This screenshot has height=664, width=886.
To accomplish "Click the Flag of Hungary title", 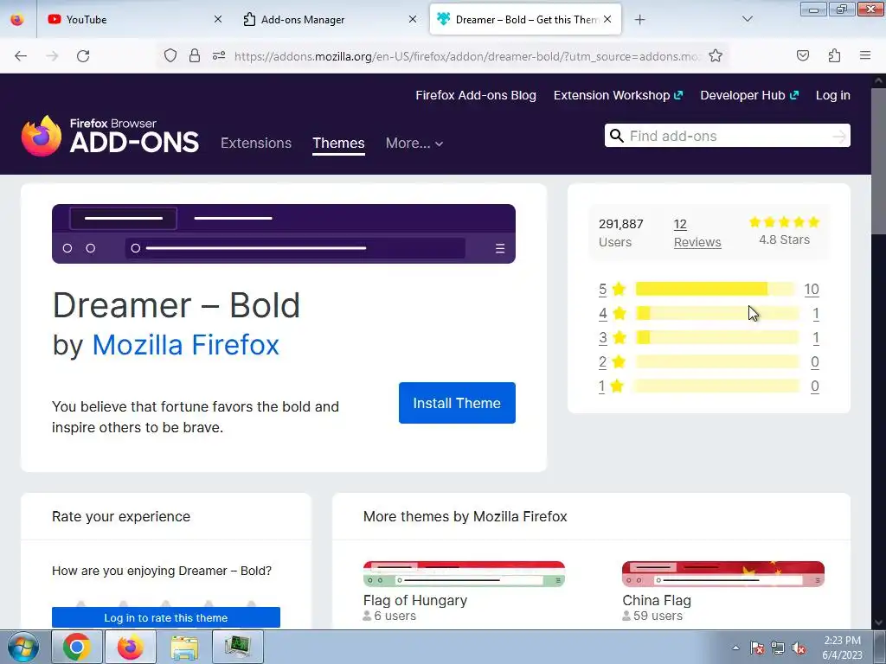I will pyautogui.click(x=415, y=600).
